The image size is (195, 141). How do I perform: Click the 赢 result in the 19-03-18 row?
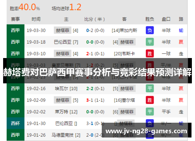(x=181, y=42)
